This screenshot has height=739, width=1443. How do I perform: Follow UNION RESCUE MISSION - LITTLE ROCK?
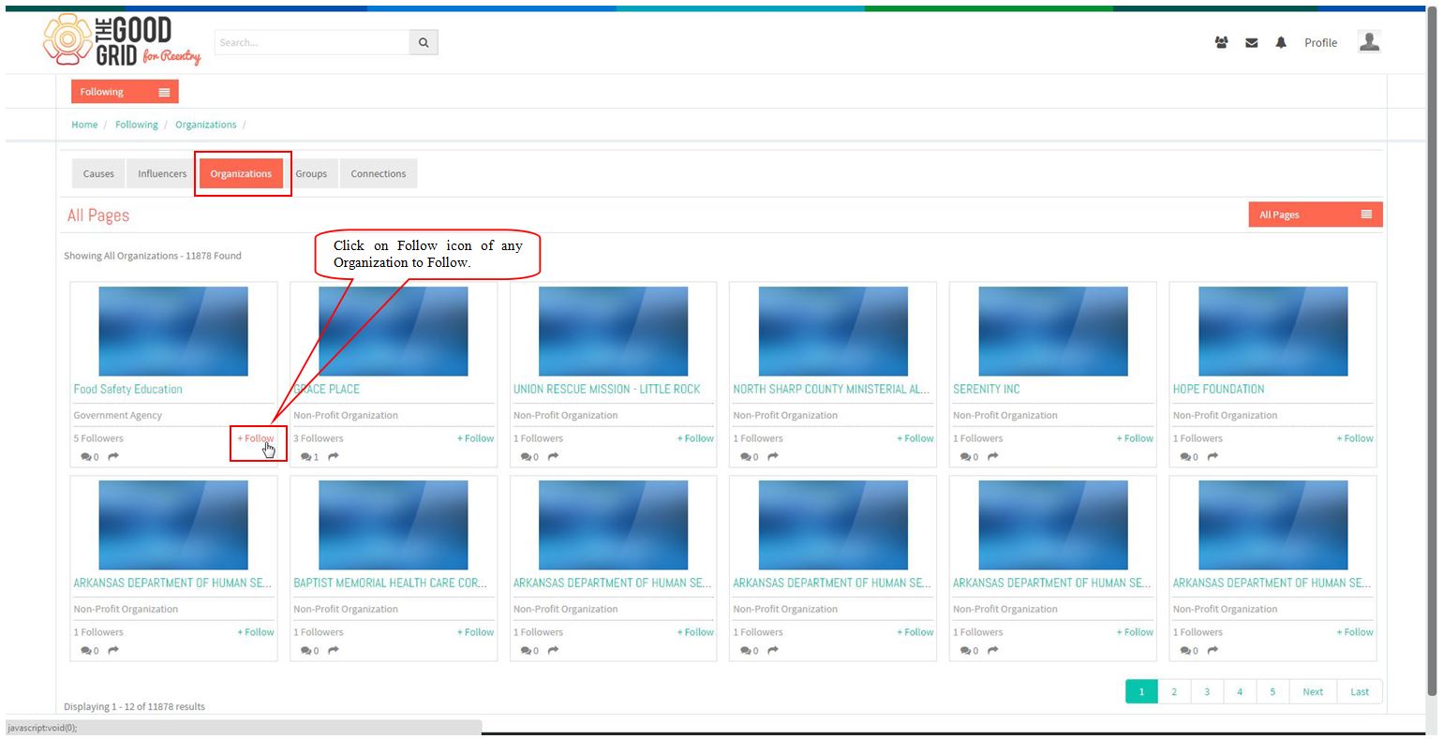tap(695, 438)
